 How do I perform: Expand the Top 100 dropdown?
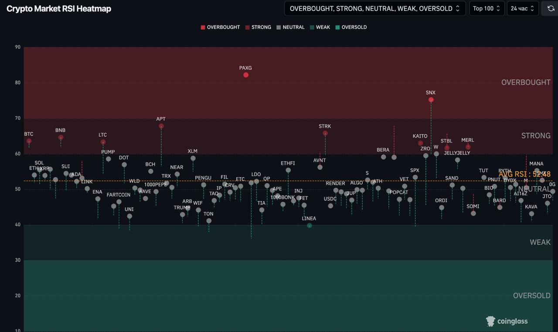click(487, 8)
